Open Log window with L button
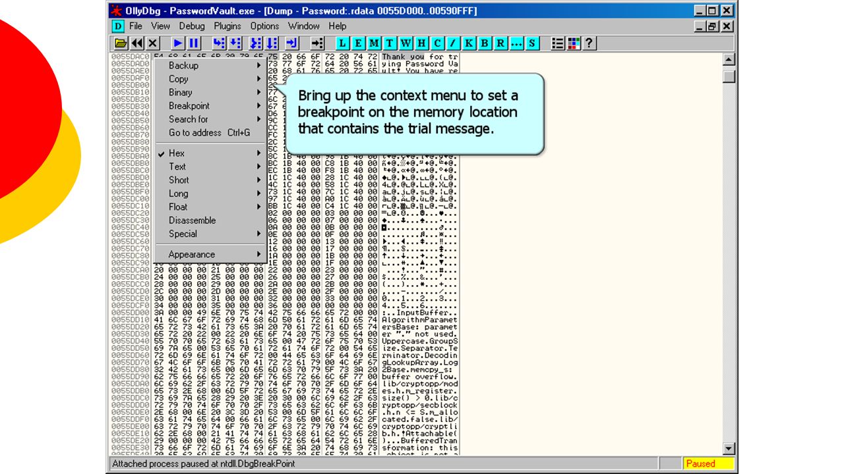 click(x=342, y=43)
